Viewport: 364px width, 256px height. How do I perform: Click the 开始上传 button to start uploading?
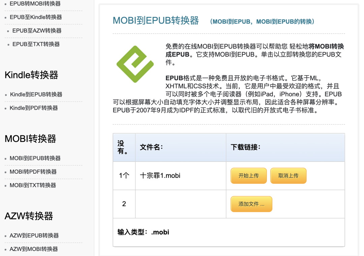(248, 175)
